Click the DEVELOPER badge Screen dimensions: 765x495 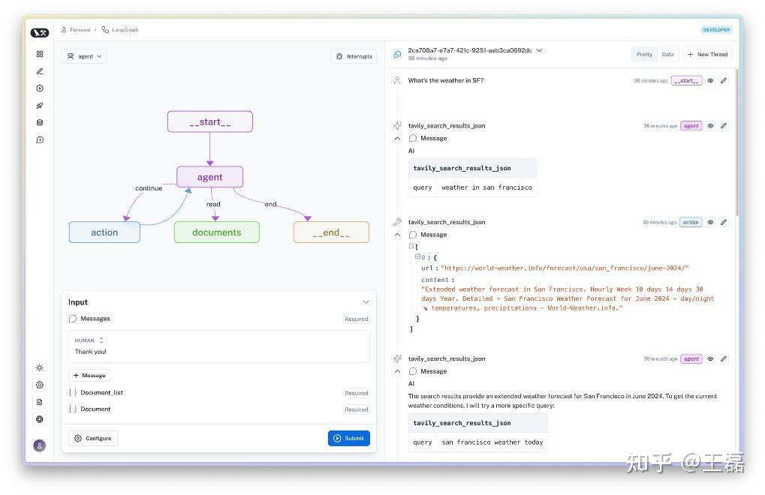[716, 30]
